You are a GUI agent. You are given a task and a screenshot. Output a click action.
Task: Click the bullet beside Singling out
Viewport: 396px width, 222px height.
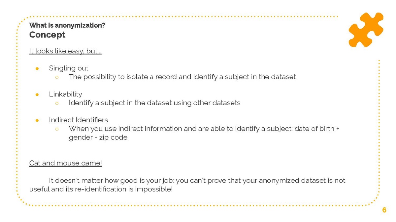point(37,68)
